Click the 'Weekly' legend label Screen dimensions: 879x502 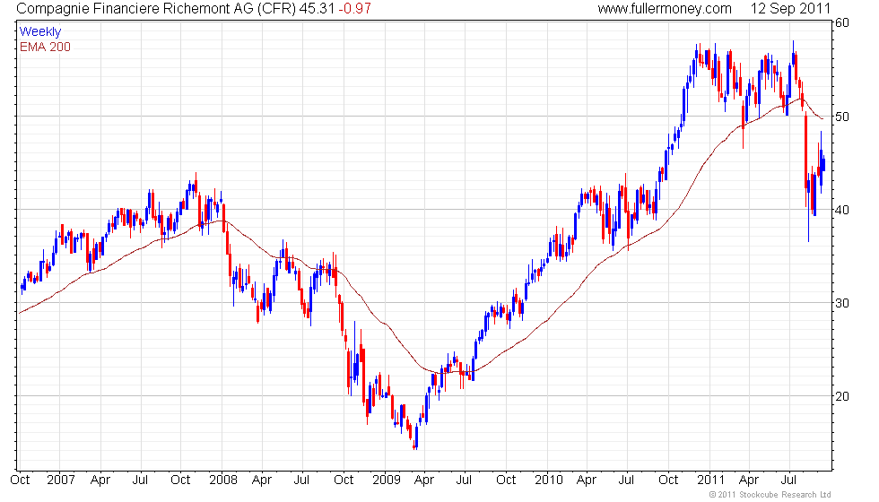(40, 32)
